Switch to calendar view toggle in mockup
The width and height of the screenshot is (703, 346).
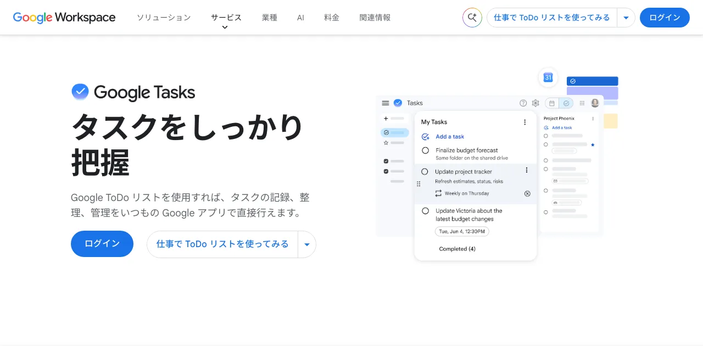pos(552,103)
